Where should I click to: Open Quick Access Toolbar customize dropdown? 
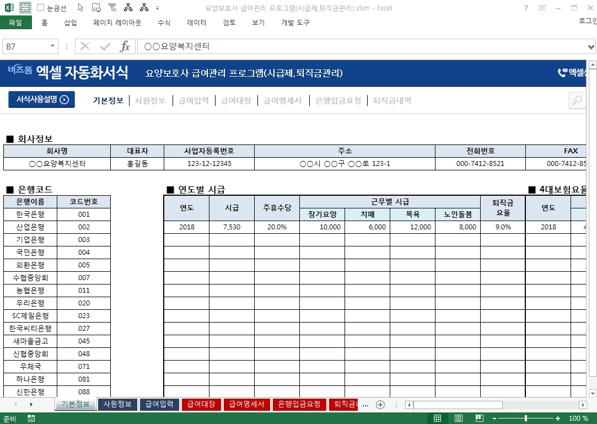pyautogui.click(x=158, y=8)
